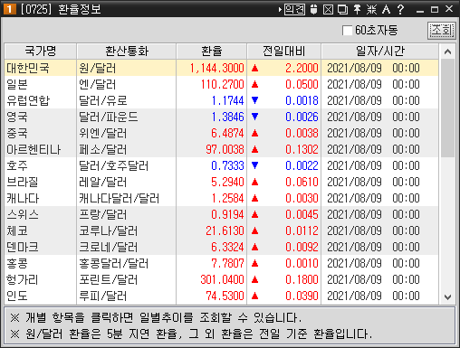Click the small triangle before 의견
Image resolution: width=460 pixels, height=348 pixels.
tap(280, 10)
